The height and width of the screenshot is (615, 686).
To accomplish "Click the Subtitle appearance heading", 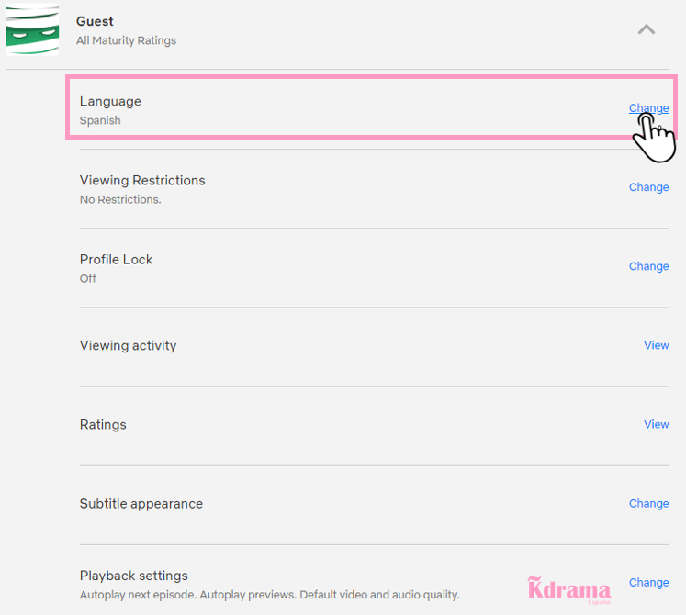I will pos(141,504).
